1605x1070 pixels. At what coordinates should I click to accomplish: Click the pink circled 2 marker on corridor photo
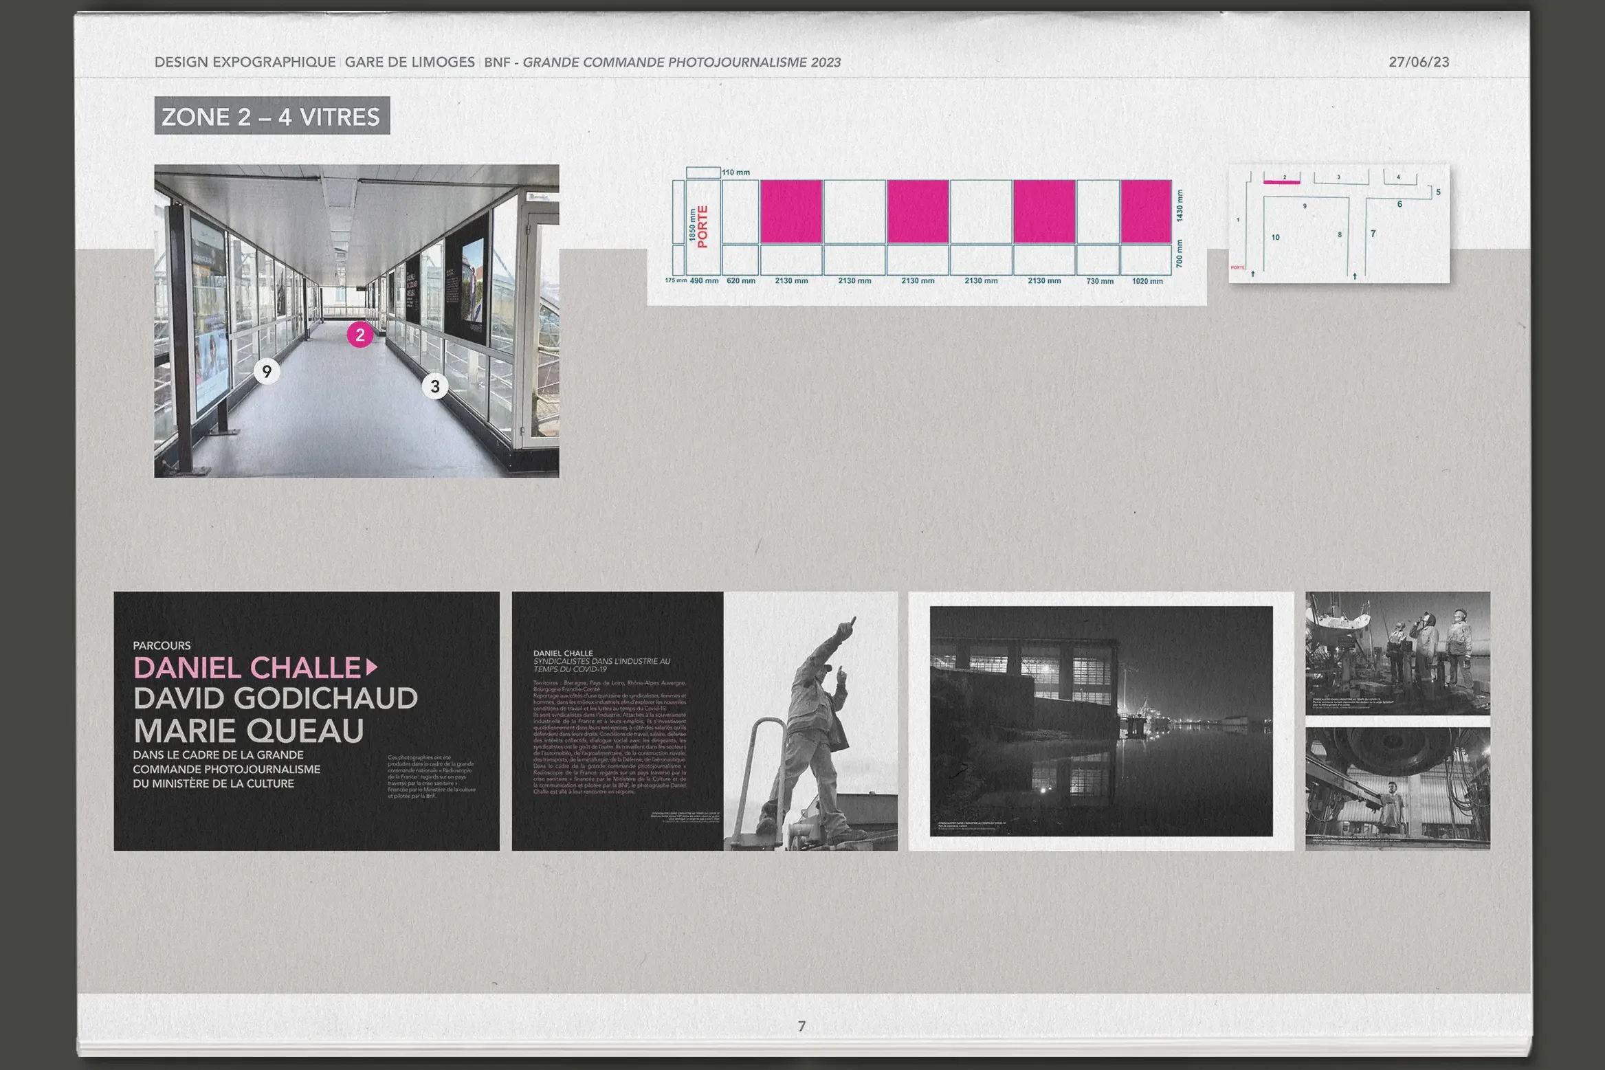click(x=359, y=335)
